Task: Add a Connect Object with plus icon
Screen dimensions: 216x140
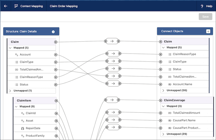Action: point(208,31)
